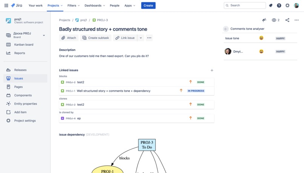Click the Dmyt... user avatar
The width and height of the screenshot is (304, 173).
[228, 51]
